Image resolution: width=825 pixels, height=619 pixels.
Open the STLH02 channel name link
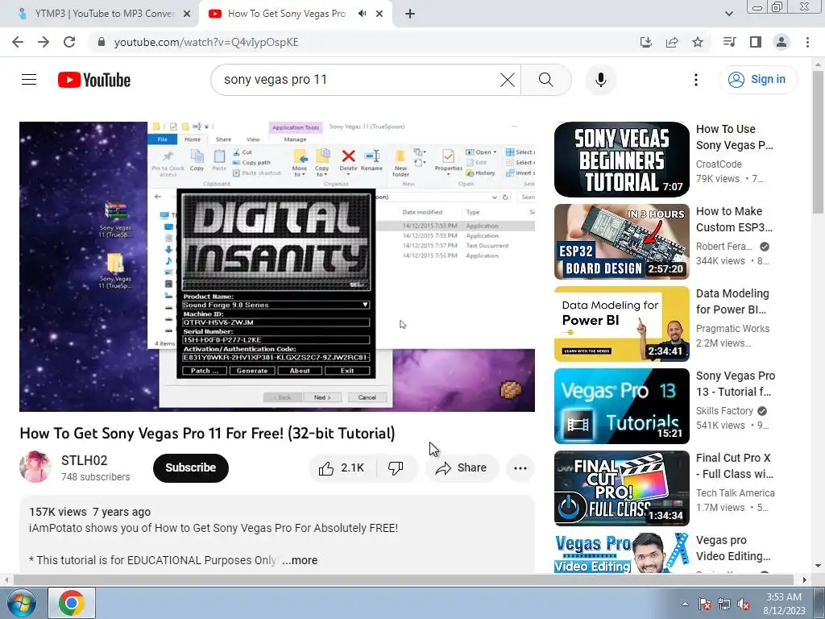point(84,460)
